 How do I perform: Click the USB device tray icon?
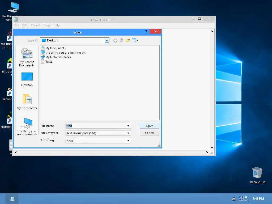click(x=246, y=198)
